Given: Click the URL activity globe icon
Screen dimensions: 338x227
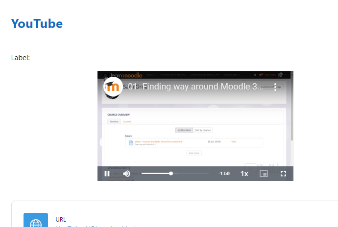Looking at the screenshot, I should (x=36, y=220).
